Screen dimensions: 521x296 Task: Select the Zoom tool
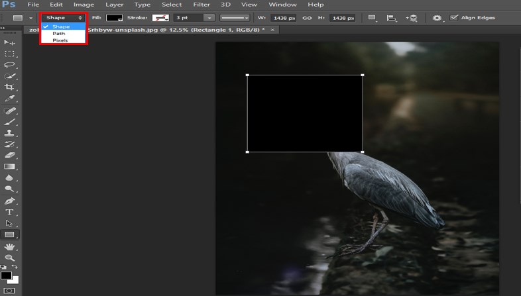[x=9, y=258]
